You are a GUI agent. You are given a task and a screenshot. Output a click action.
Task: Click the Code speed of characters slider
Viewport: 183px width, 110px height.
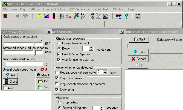coord(23,44)
